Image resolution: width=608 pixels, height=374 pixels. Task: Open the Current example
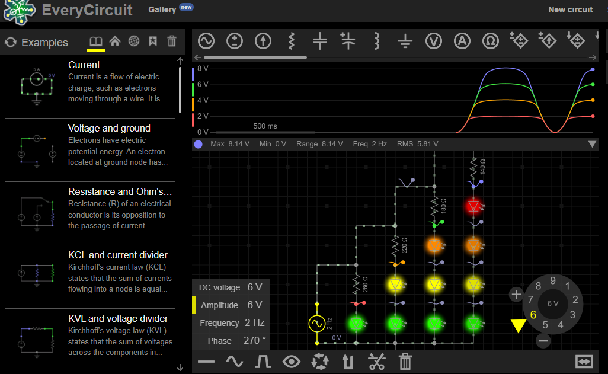90,87
